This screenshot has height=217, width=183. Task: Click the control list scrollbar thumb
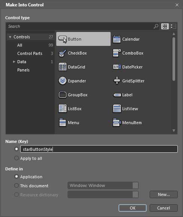(x=174, y=59)
